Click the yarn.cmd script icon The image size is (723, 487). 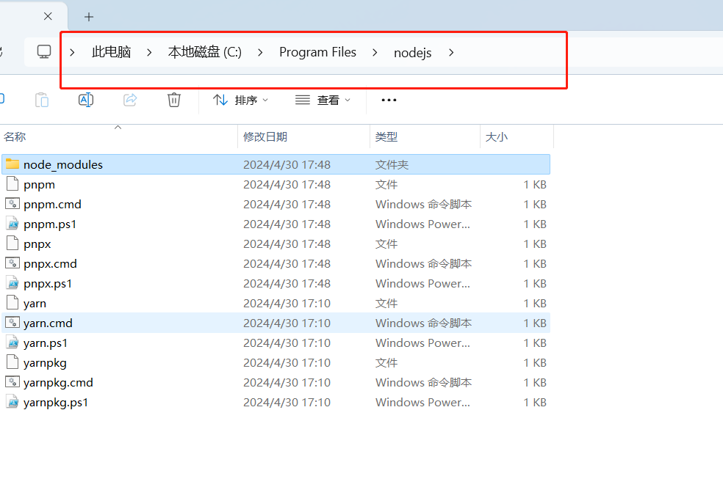coord(12,322)
